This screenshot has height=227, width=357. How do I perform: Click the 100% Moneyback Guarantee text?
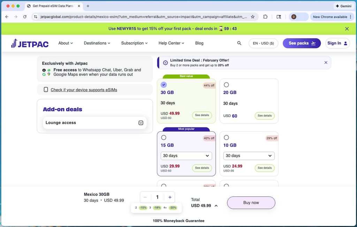click(178, 221)
